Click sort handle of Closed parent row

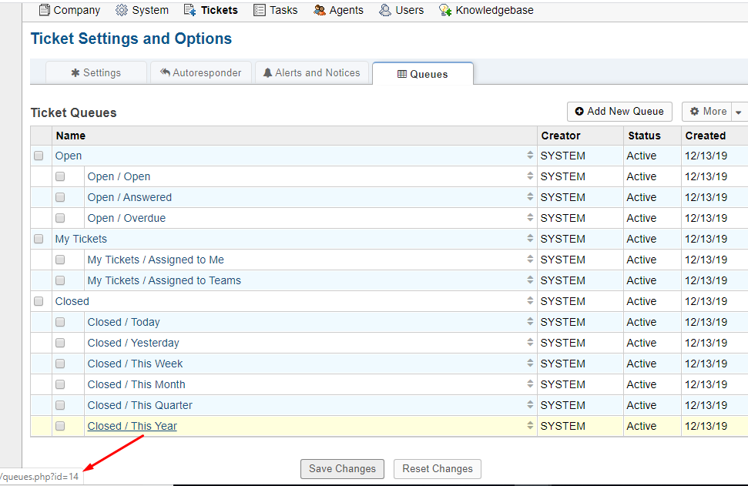click(530, 300)
